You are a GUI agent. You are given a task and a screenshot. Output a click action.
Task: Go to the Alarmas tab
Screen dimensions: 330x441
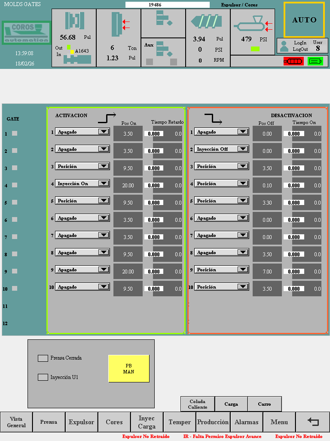[x=246, y=422]
